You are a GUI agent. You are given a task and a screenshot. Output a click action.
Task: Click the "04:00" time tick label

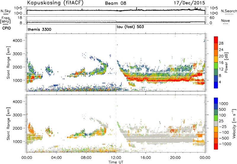56,158
